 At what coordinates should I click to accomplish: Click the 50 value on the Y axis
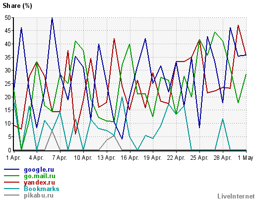[8, 17]
